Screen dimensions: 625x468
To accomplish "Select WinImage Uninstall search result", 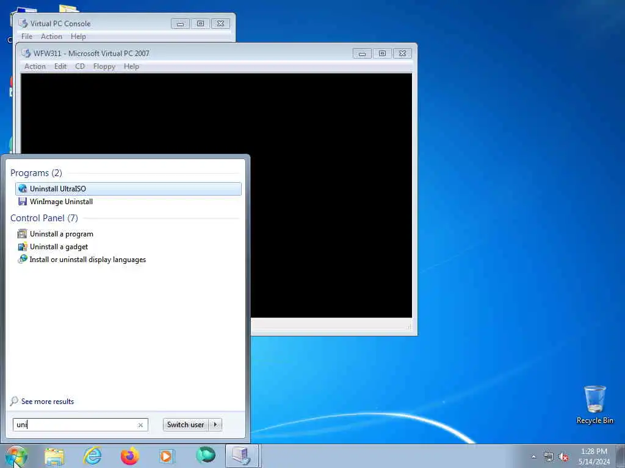I will (128, 202).
